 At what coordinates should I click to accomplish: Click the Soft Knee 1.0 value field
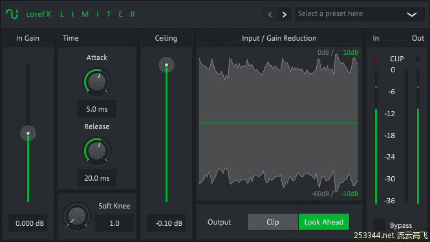click(x=114, y=223)
